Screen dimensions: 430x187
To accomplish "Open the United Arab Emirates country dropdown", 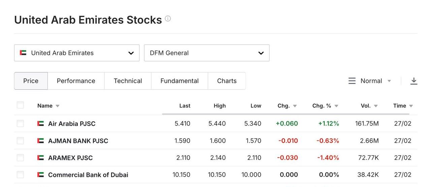I will [x=77, y=53].
